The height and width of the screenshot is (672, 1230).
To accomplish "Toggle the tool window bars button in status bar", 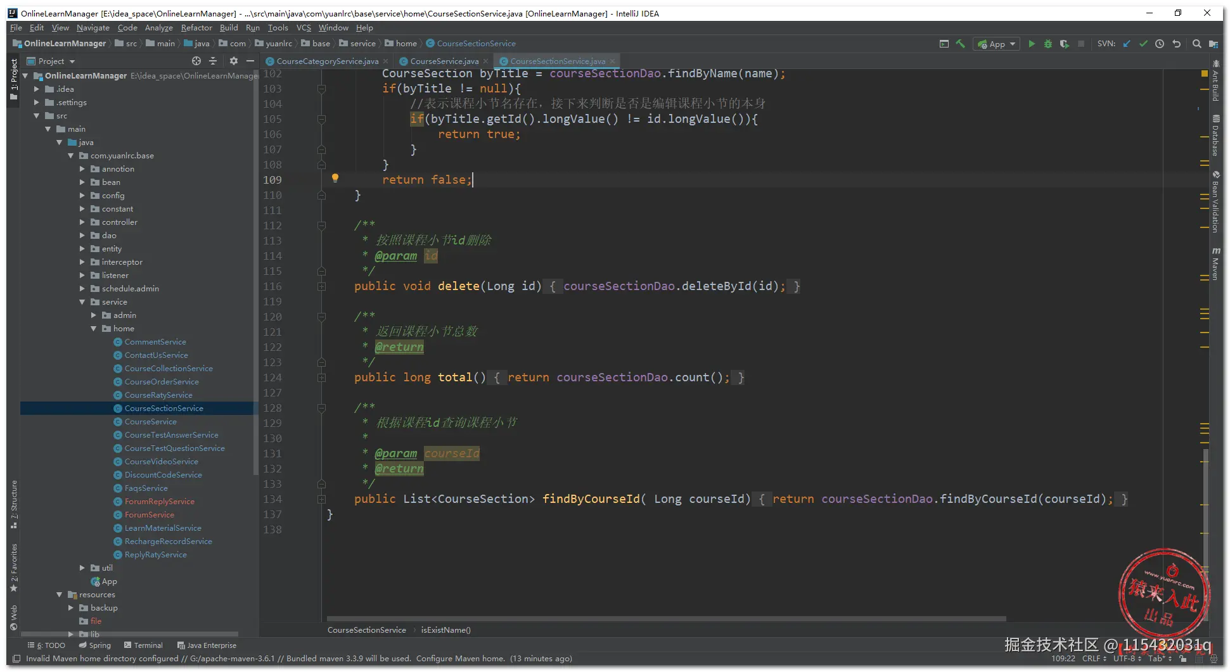I will 16,659.
